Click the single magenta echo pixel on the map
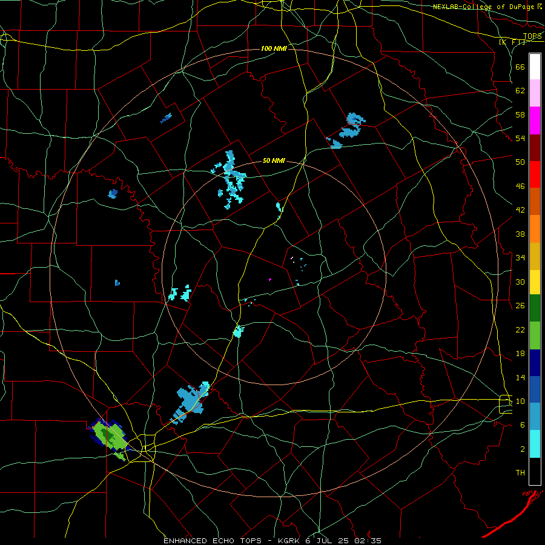Screen dimensions: 545x545 tap(270, 279)
